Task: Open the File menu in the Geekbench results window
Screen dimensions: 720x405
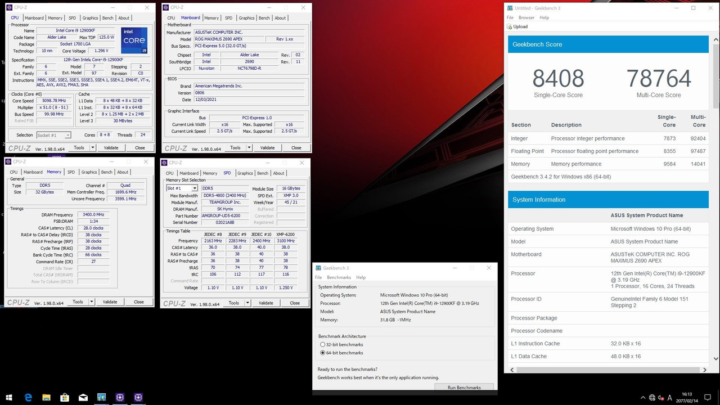Action: 510,17
